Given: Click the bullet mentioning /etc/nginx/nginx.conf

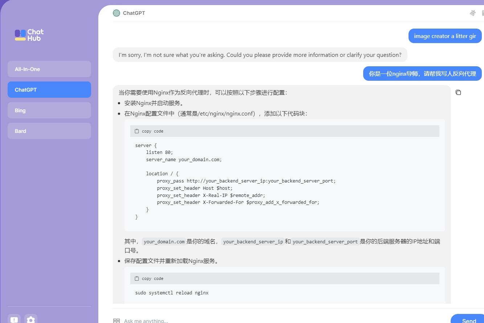Looking at the screenshot, I should click(216, 114).
